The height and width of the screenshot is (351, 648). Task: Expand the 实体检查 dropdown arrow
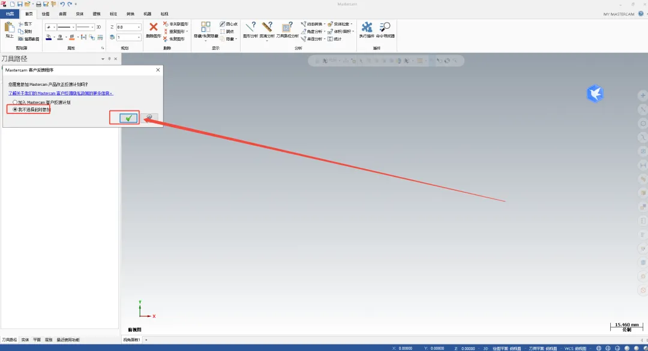click(x=352, y=24)
